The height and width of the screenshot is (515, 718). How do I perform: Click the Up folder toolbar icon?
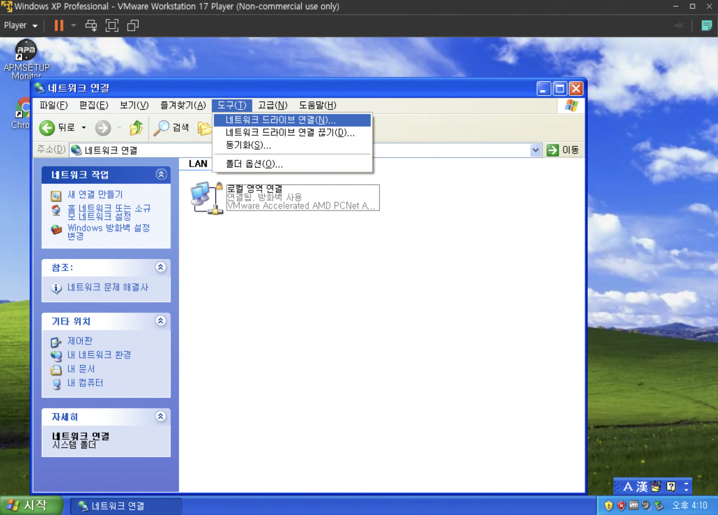click(x=136, y=128)
